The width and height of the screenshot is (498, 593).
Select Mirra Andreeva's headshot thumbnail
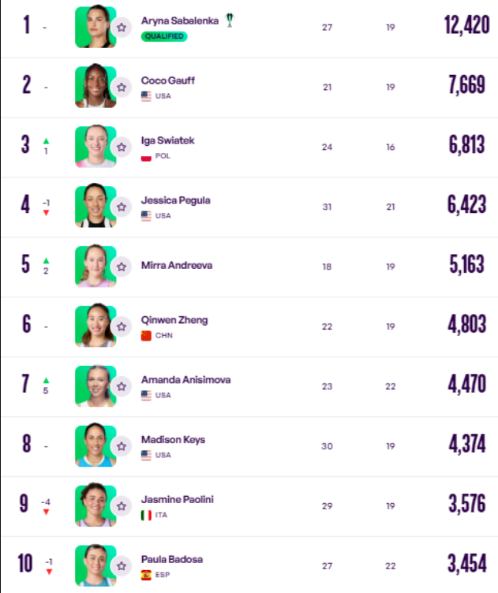pyautogui.click(x=95, y=266)
